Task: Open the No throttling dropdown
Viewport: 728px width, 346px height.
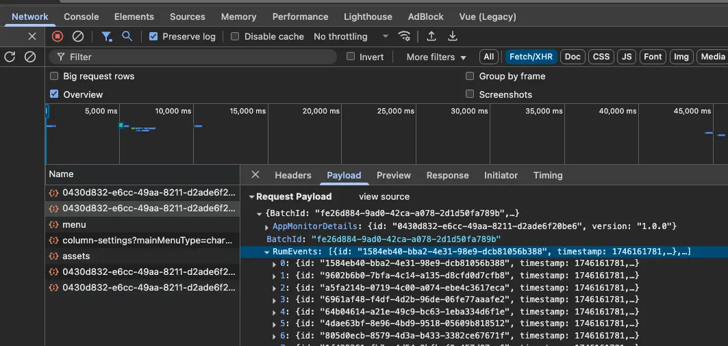Action: tap(350, 36)
